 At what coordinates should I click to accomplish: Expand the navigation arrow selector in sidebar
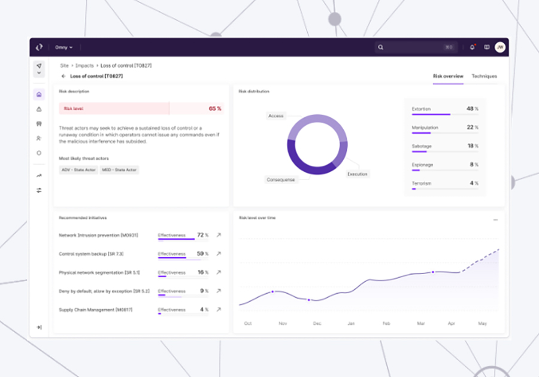[39, 68]
